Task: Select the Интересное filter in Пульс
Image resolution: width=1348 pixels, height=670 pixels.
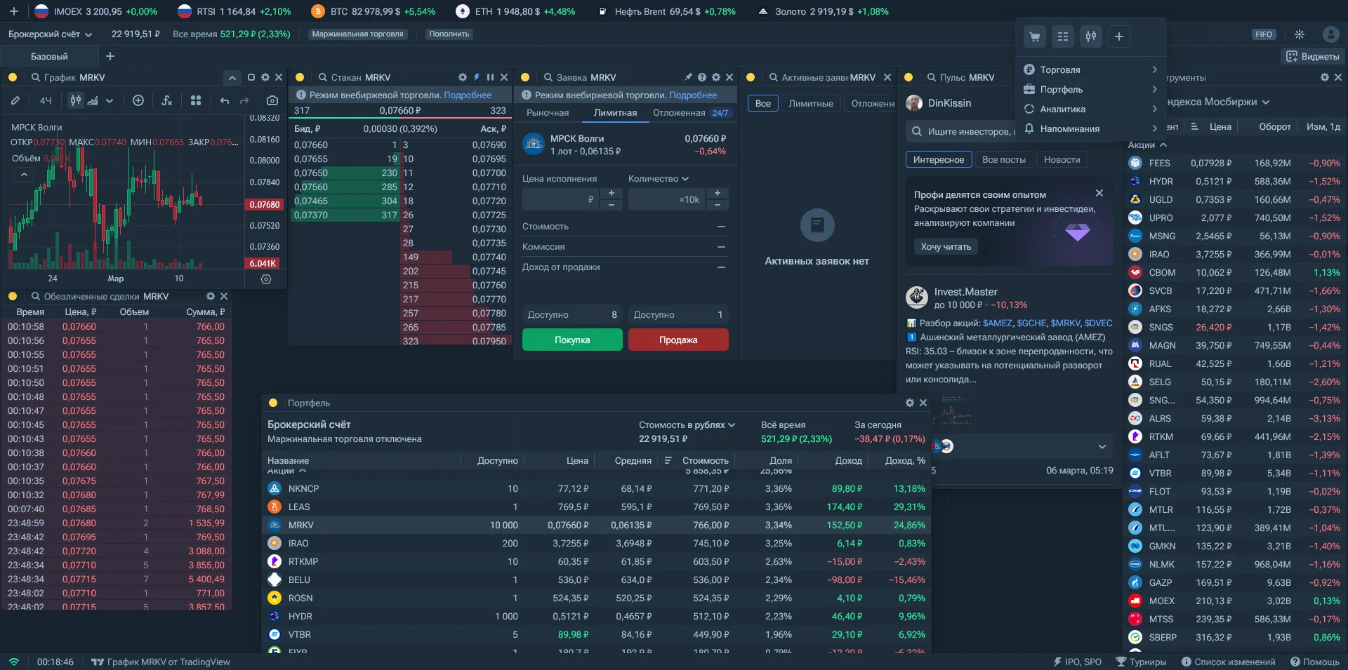Action: [939, 159]
